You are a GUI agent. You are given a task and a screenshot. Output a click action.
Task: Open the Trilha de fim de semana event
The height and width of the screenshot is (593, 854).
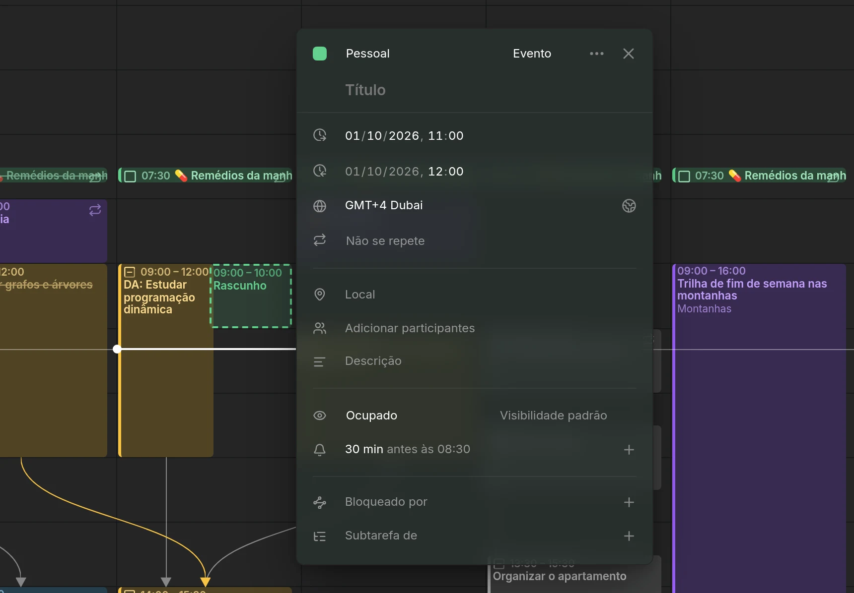(x=759, y=428)
